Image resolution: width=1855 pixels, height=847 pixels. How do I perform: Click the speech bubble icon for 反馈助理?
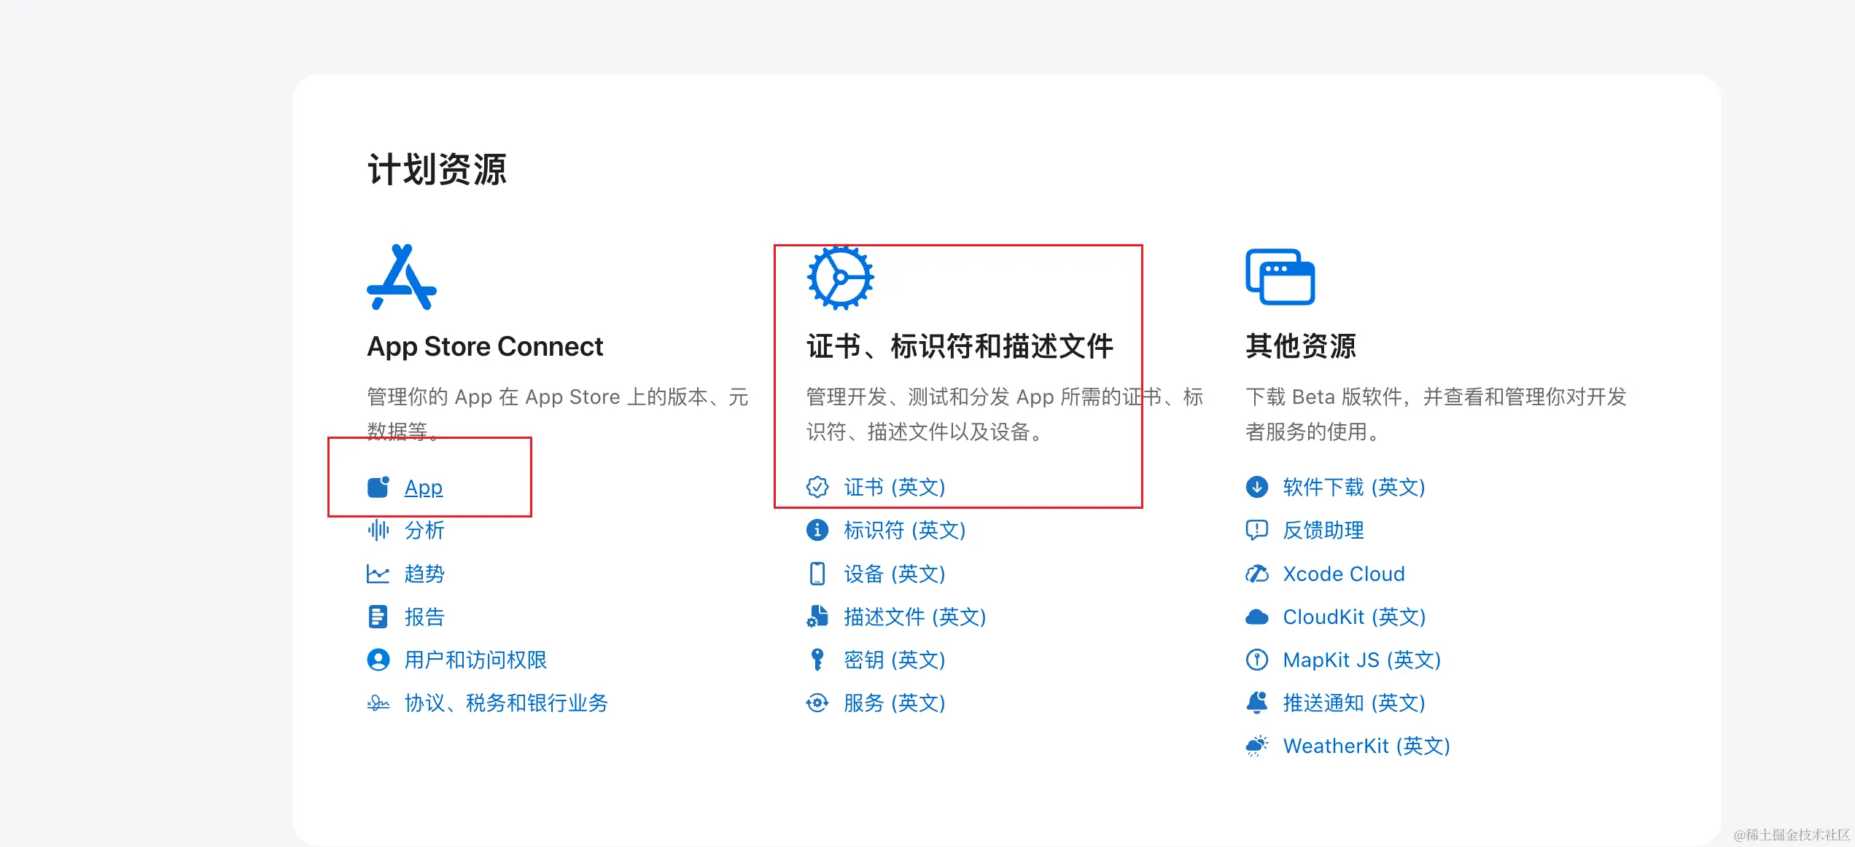(x=1257, y=530)
